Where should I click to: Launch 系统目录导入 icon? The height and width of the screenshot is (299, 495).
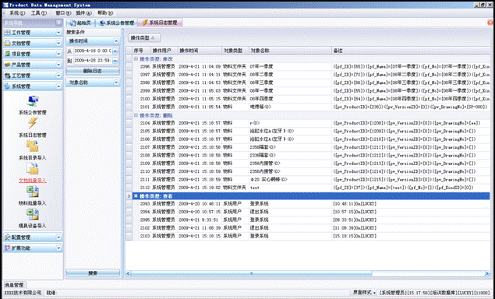tap(33, 146)
